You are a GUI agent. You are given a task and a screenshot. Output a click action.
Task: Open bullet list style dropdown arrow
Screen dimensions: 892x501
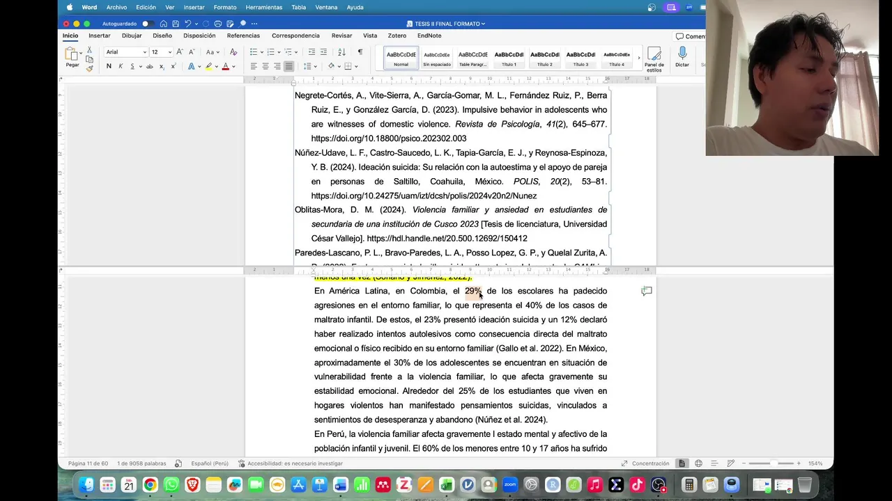(x=262, y=52)
